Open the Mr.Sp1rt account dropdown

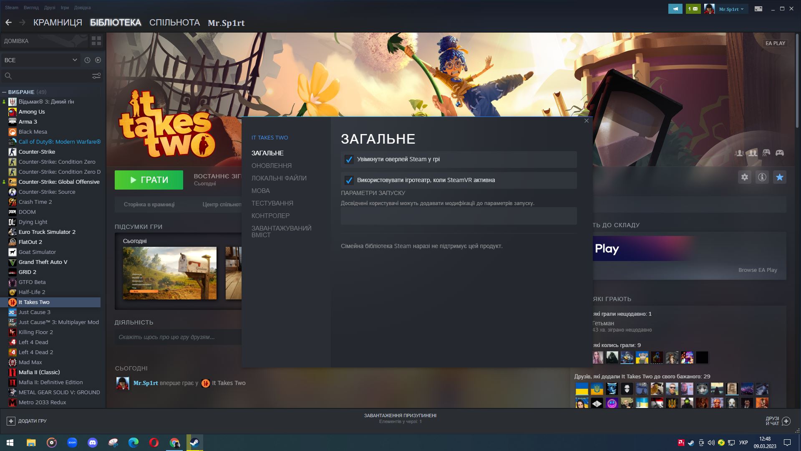(x=730, y=9)
